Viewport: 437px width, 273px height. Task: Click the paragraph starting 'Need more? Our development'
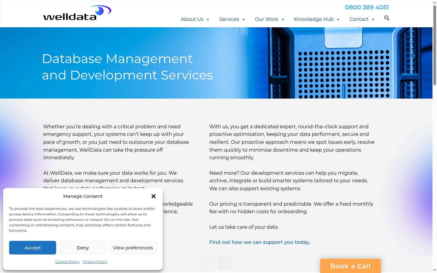click(x=289, y=181)
